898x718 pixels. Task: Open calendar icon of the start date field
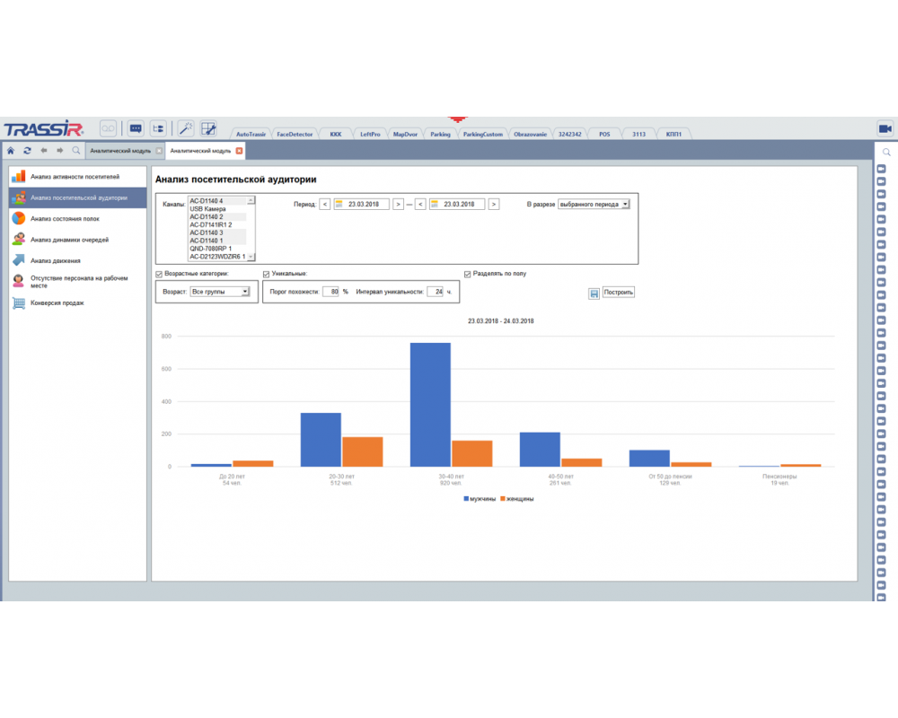point(339,205)
